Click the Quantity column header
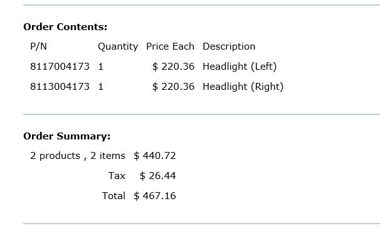Viewport: 380px width, 228px height. (x=118, y=46)
